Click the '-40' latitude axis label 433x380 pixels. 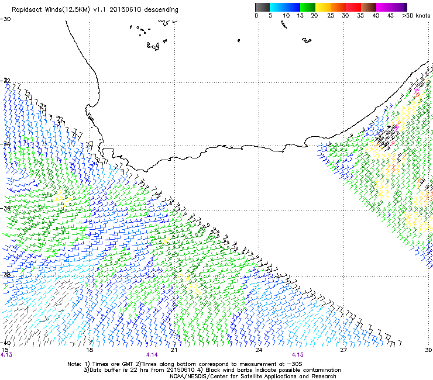point(5,343)
